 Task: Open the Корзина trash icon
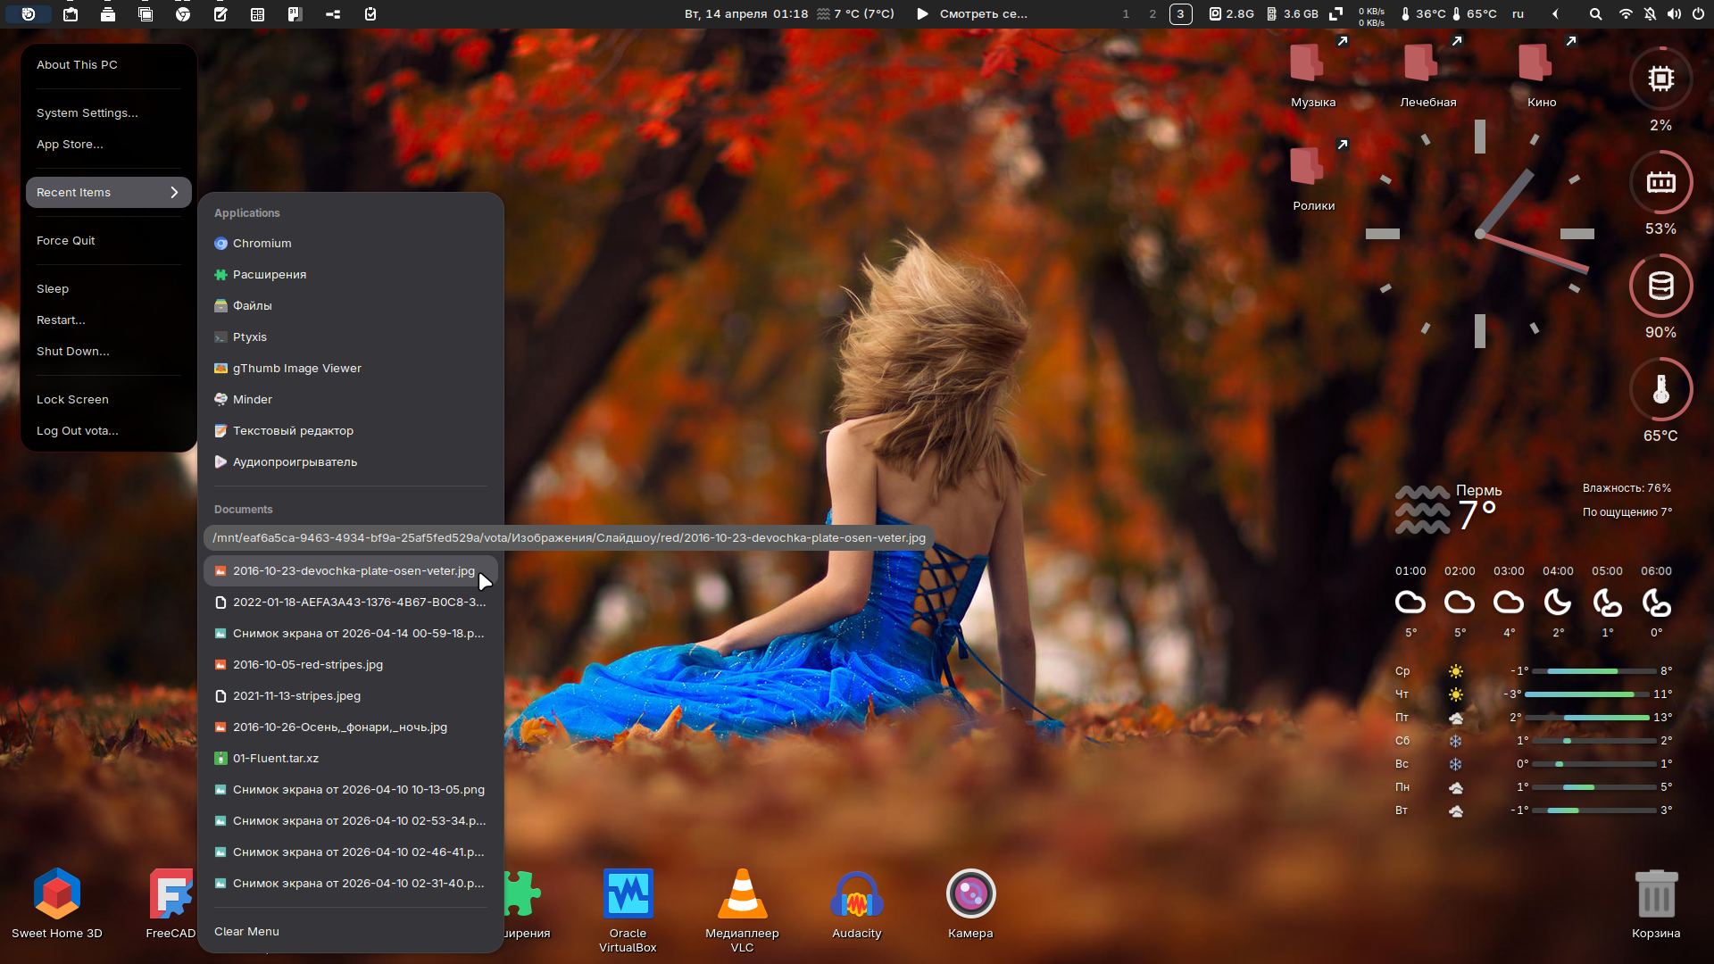point(1656,894)
